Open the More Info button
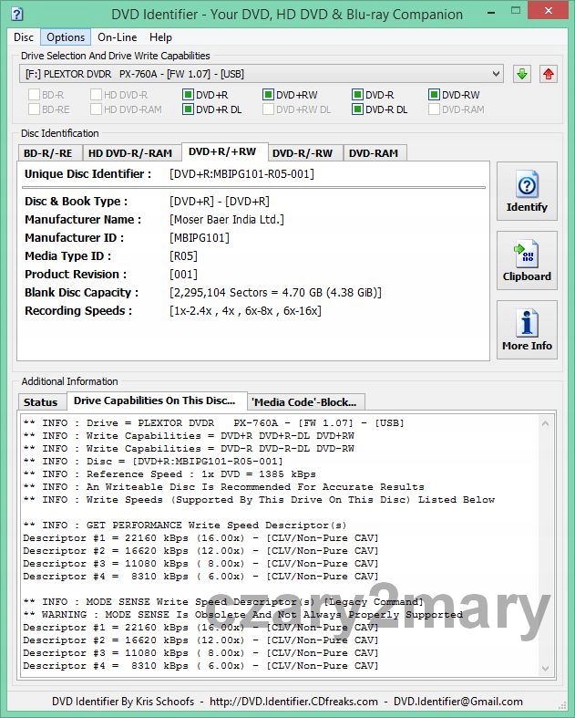575x718 pixels. tap(527, 330)
